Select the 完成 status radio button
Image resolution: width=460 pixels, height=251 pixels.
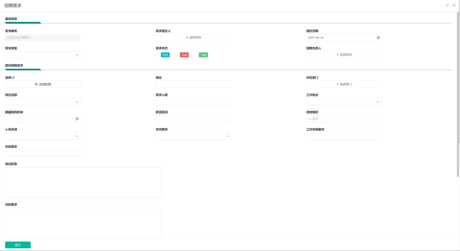195,55
